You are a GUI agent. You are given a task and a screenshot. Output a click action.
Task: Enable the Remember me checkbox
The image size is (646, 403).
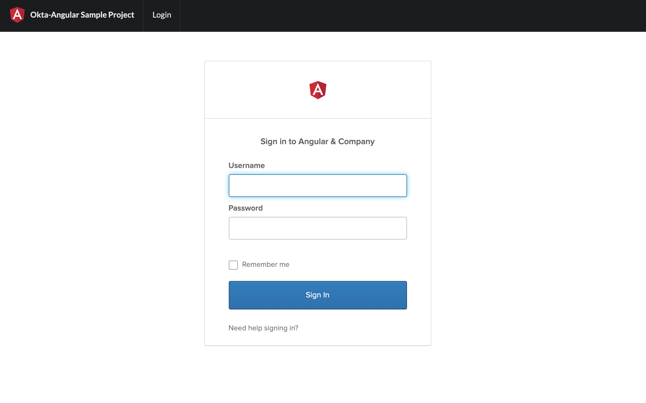233,265
